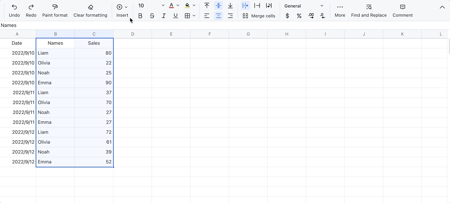Expand the General number format dropdown
Image resolution: width=450 pixels, height=203 pixels.
click(322, 6)
